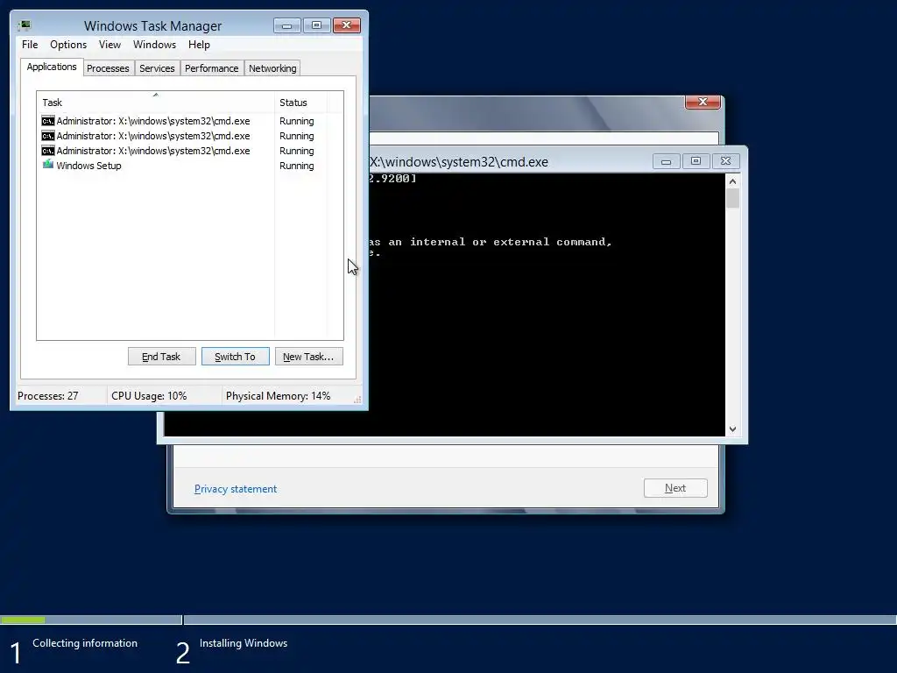Switch to the Applications tab
897x673 pixels.
click(x=52, y=67)
